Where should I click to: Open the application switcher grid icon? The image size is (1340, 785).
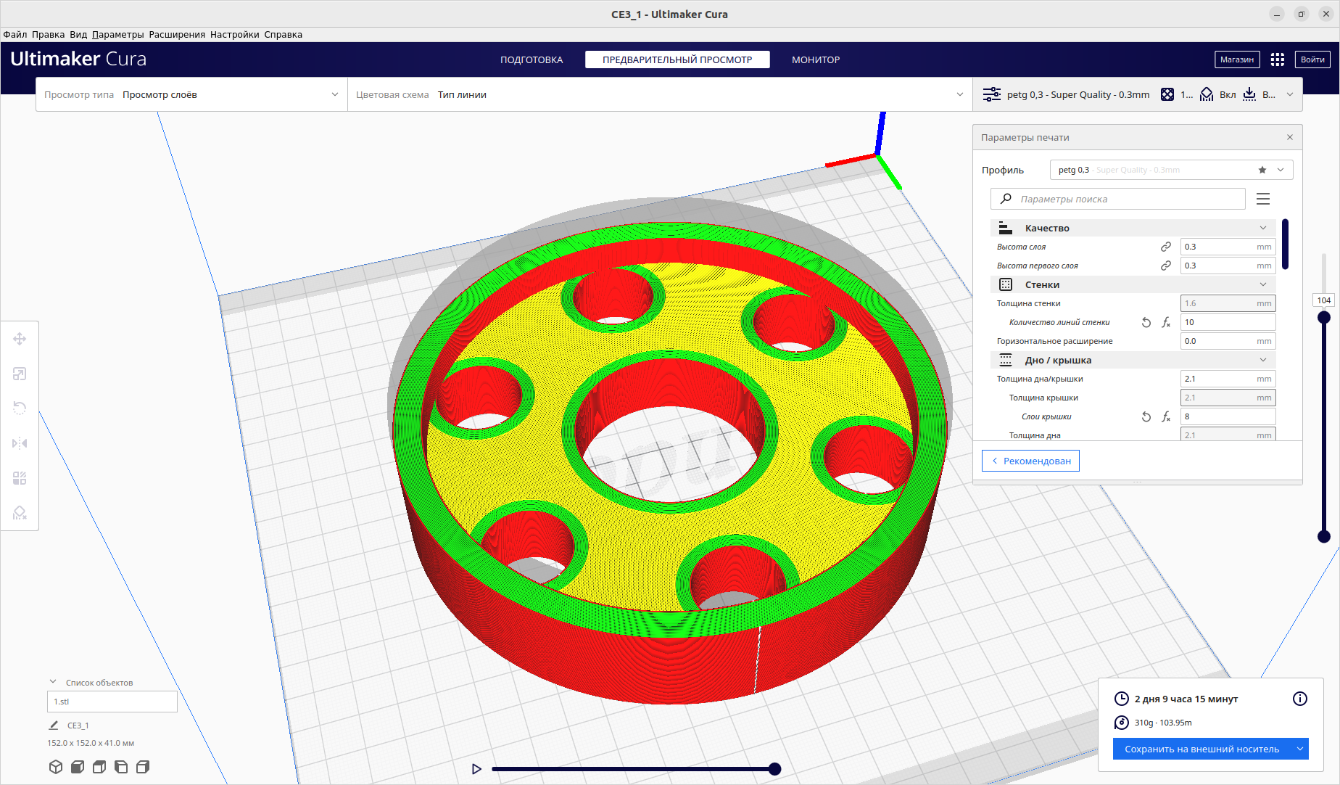coord(1277,59)
